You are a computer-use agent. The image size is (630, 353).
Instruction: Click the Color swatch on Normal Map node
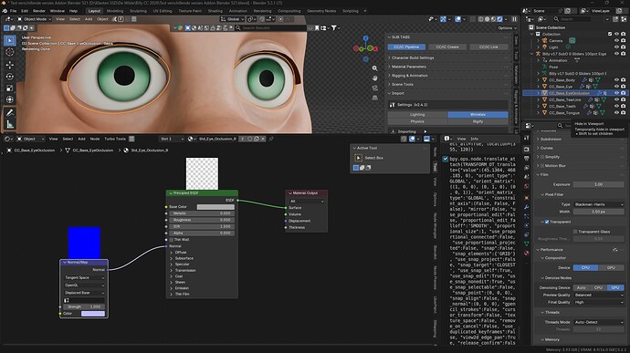tap(93, 314)
